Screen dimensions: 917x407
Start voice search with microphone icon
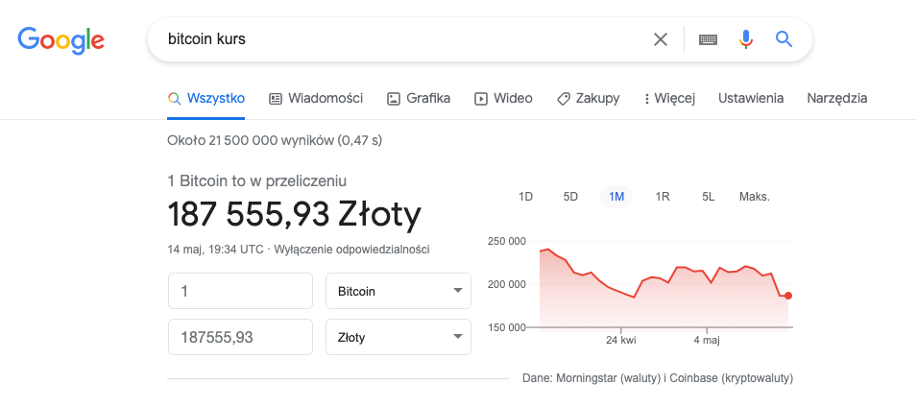tap(745, 39)
